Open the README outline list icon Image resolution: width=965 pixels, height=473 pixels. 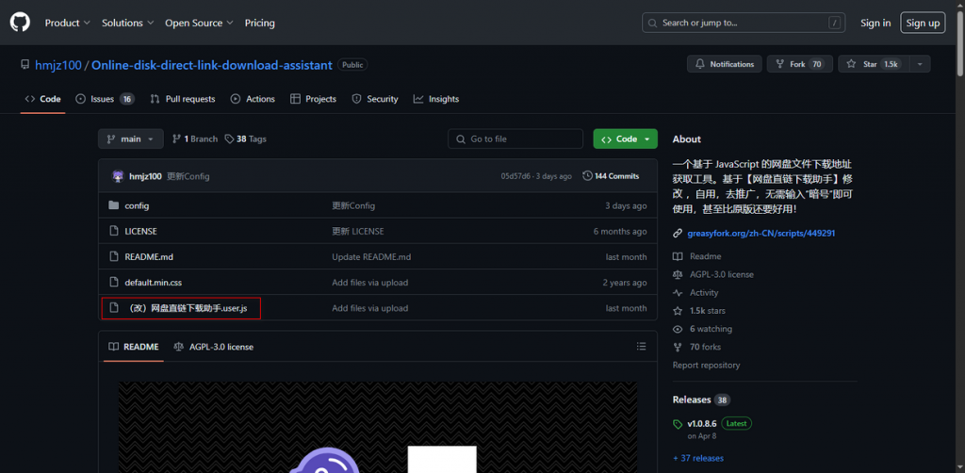(643, 347)
